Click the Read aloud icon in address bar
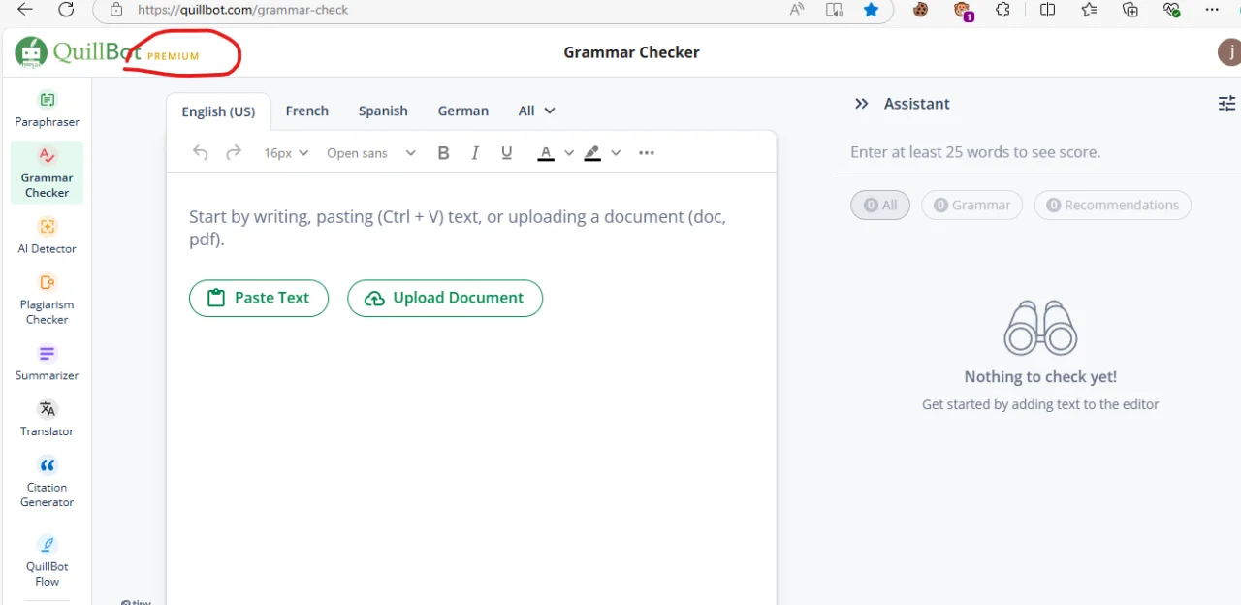 point(797,10)
